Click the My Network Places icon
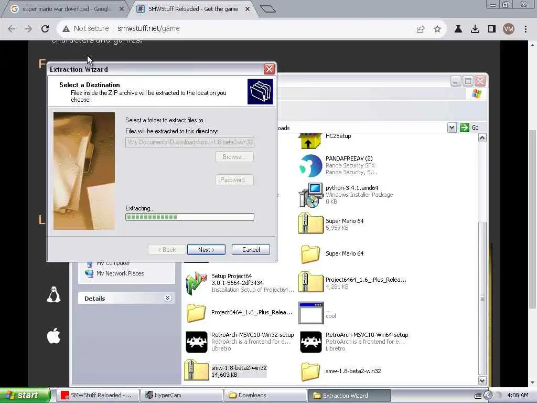Image resolution: width=537 pixels, height=403 pixels. [89, 273]
